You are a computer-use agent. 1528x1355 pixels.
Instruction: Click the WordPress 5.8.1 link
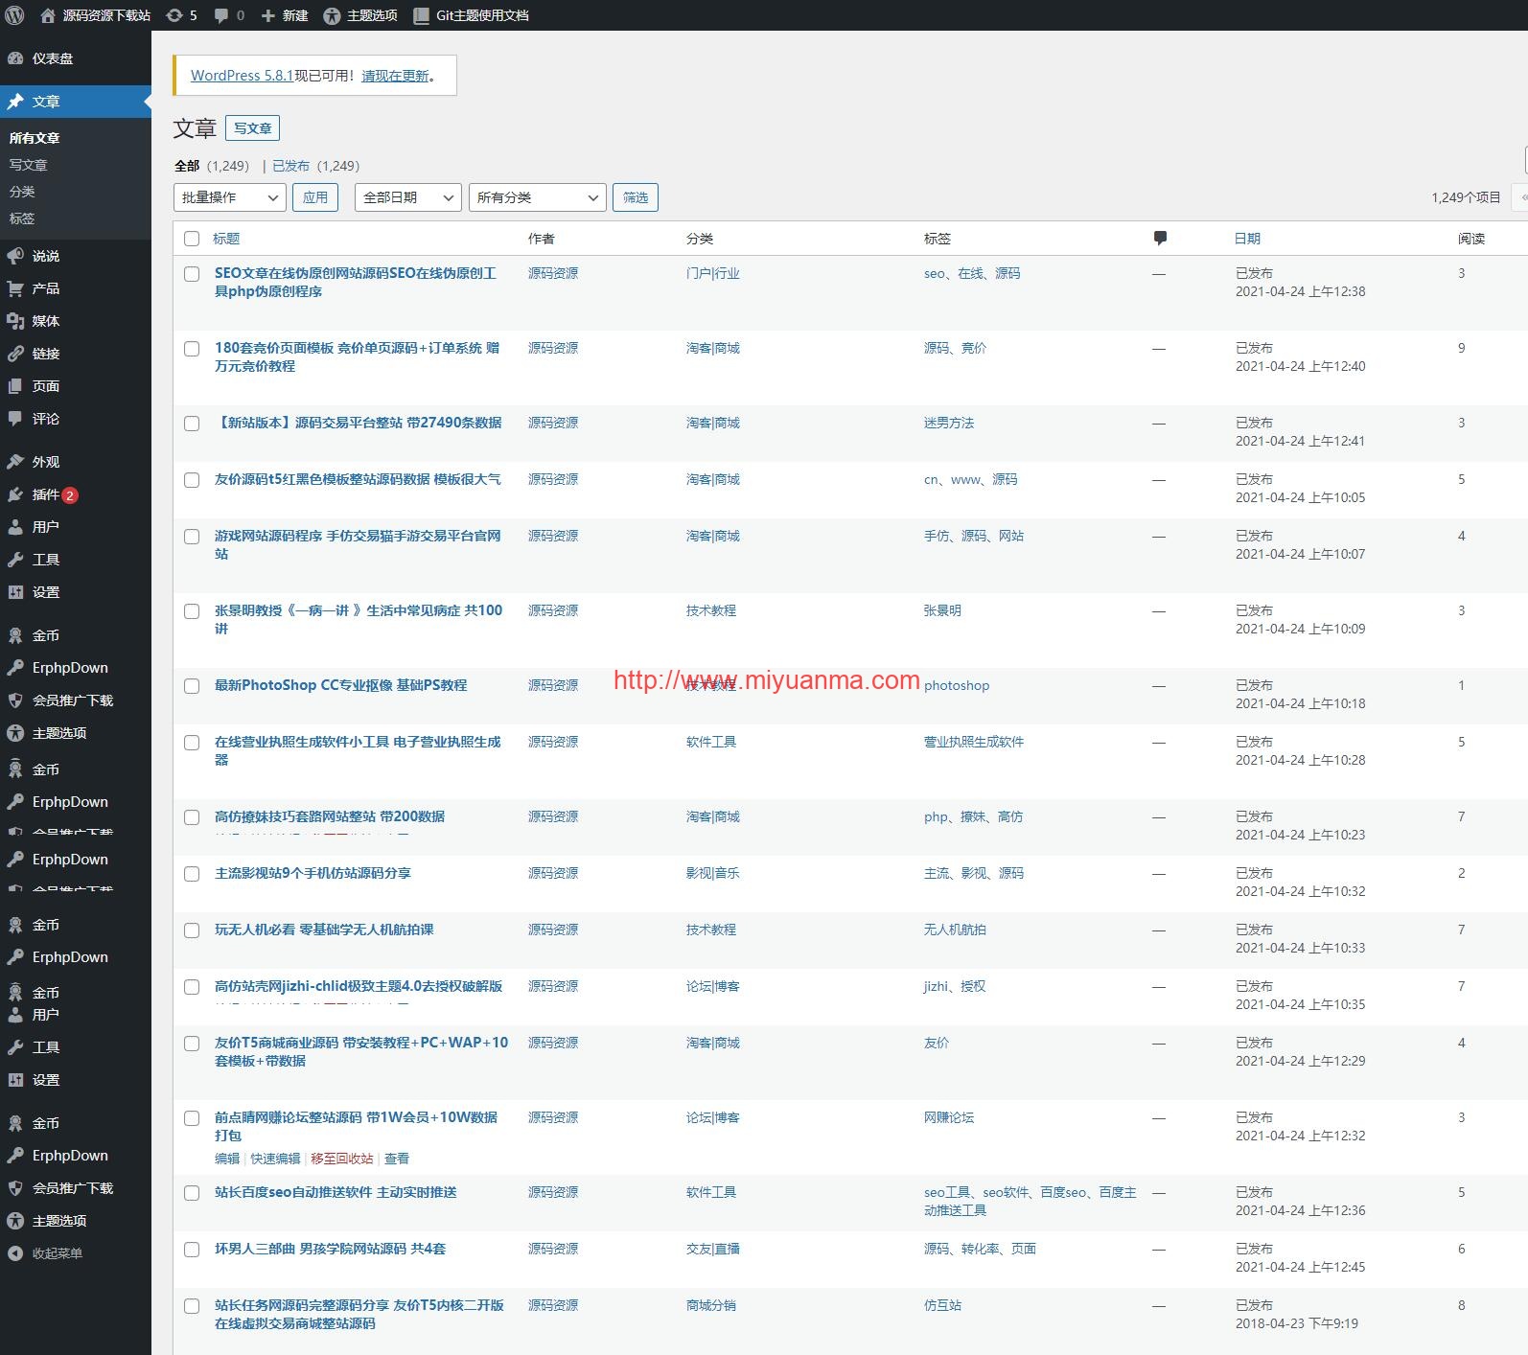point(242,76)
